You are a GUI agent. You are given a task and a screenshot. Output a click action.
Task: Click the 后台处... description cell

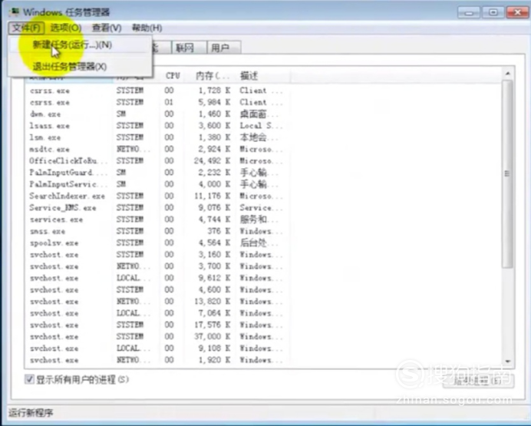pos(259,243)
